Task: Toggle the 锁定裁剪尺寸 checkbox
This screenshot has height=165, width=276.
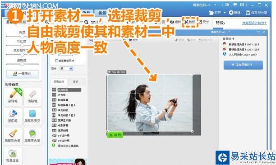Action: click(x=56, y=61)
